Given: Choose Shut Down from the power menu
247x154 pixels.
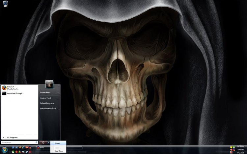Looking at the screenshot, I should click(58, 151).
